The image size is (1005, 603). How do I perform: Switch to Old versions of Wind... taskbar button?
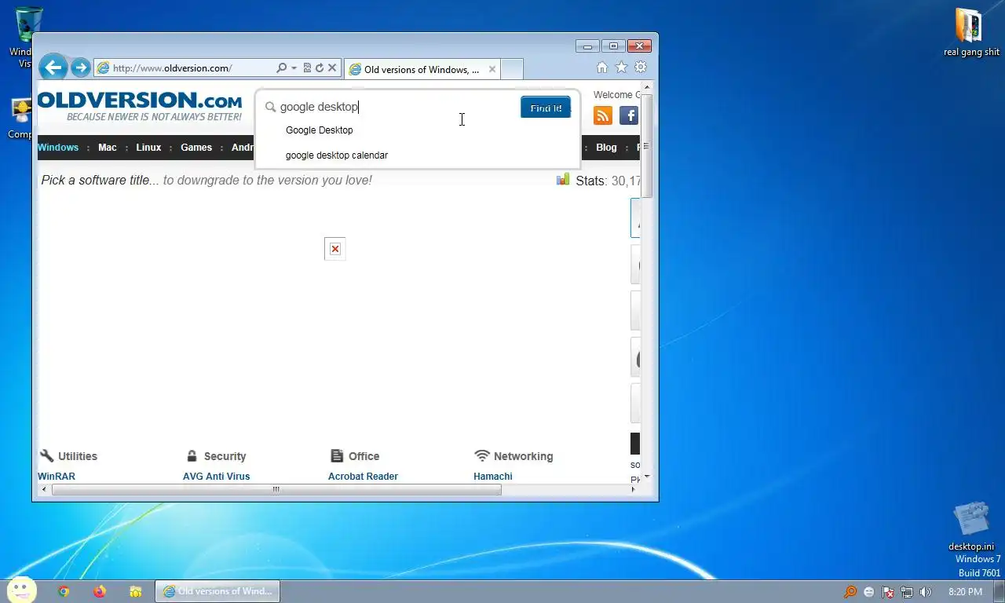point(217,591)
